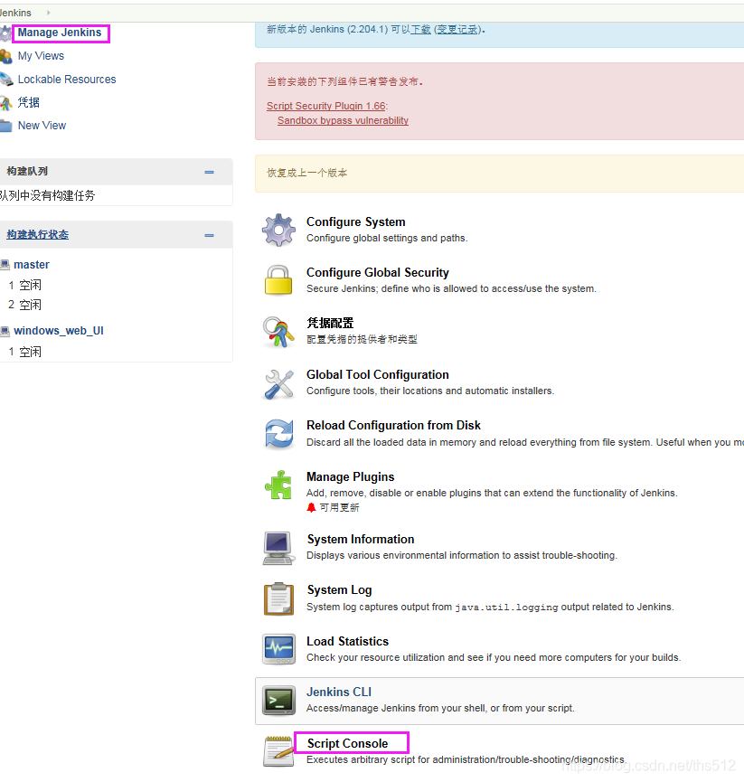Open Reload Configuration from Disk
Viewport: 744px width, 782px height.
pyautogui.click(x=393, y=426)
